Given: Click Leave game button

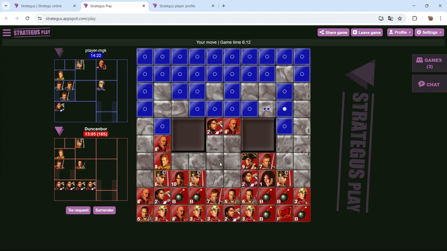Looking at the screenshot, I should pyautogui.click(x=367, y=32).
